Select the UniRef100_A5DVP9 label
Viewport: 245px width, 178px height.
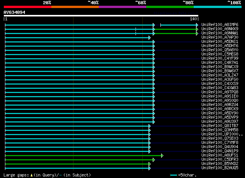point(220,118)
